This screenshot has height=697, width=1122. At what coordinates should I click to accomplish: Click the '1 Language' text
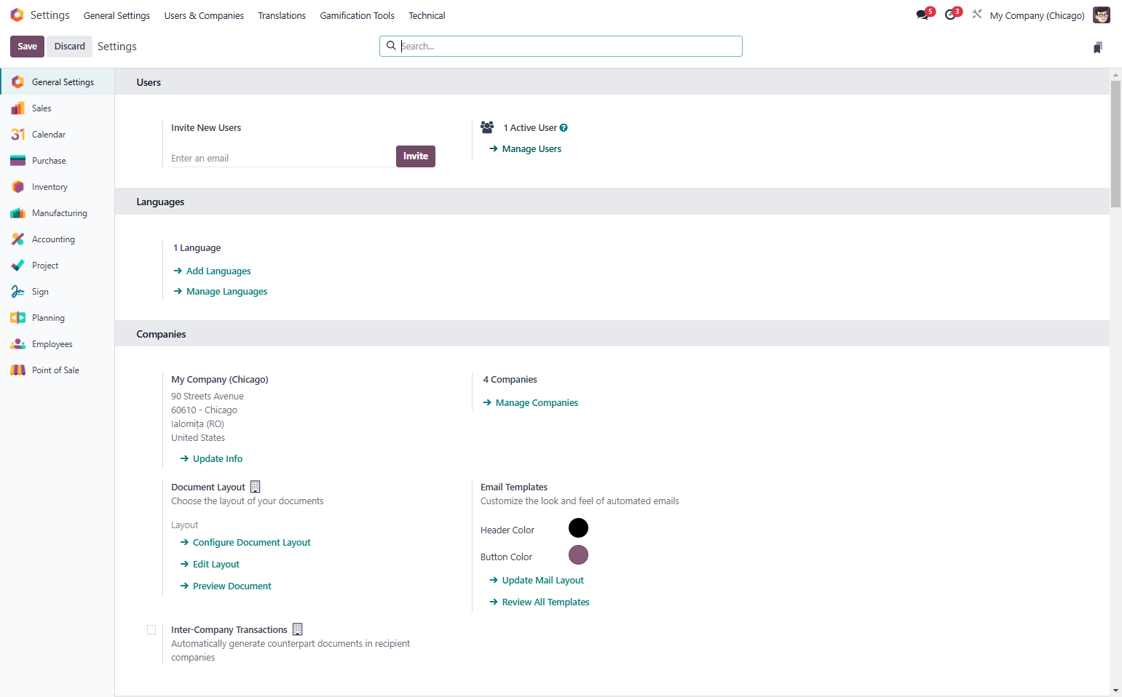(x=197, y=247)
